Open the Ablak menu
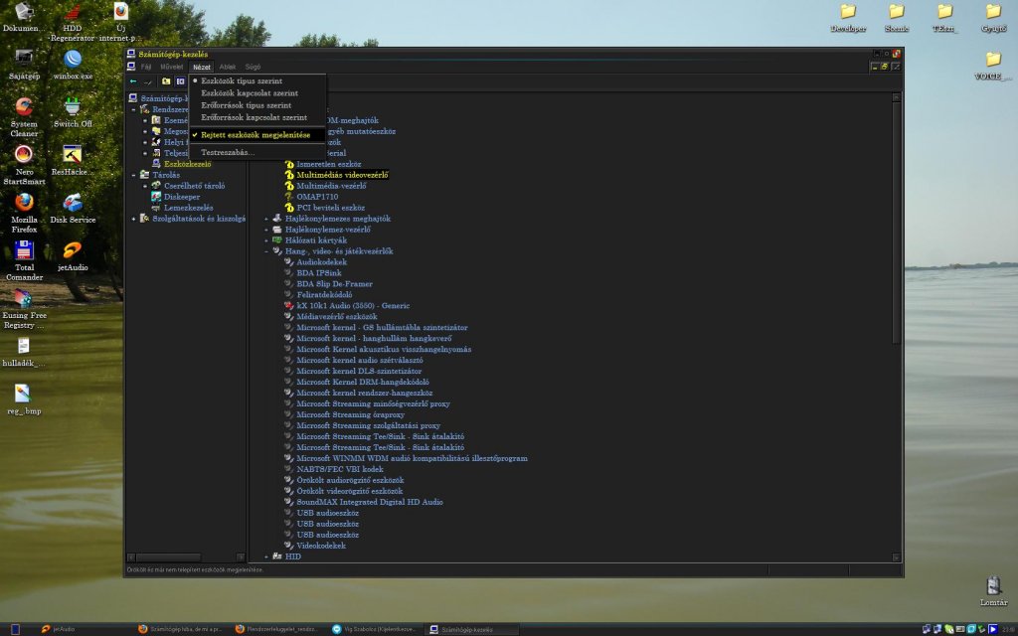The height and width of the screenshot is (636, 1018). click(228, 67)
